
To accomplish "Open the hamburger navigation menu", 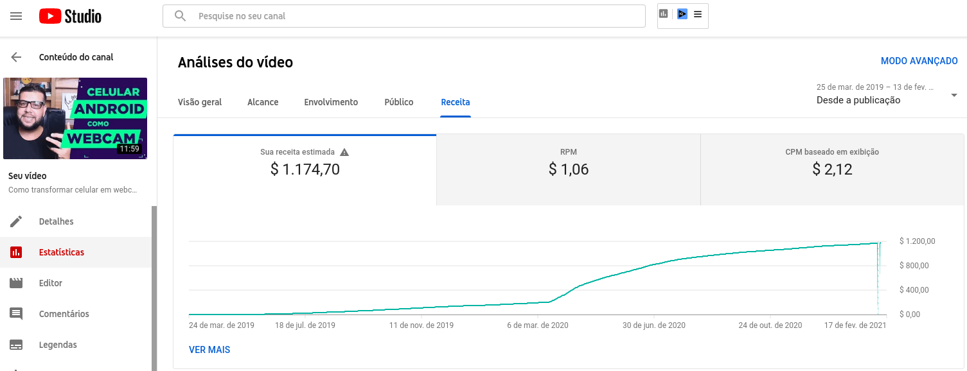I will (x=16, y=16).
